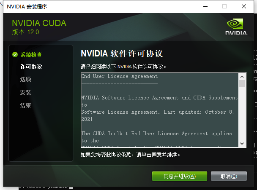Click the '版本 12.0' version text

coord(25,32)
